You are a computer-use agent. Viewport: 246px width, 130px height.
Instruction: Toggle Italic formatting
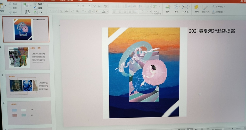(56, 11)
